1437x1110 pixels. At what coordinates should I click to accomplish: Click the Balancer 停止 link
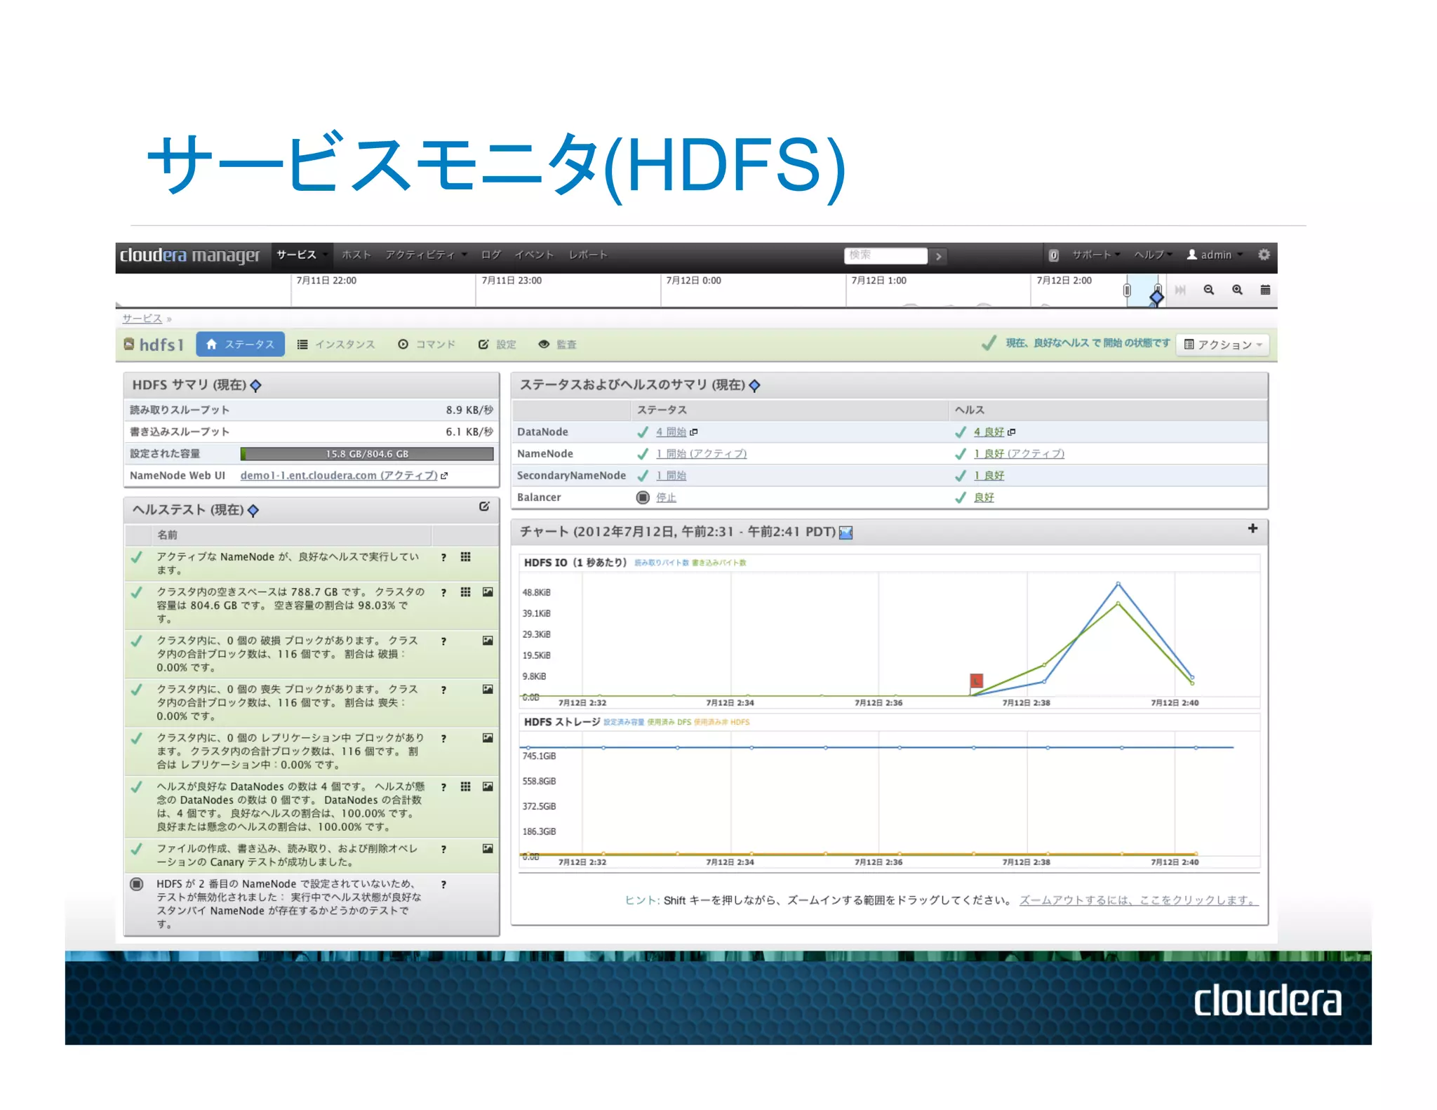point(666,497)
